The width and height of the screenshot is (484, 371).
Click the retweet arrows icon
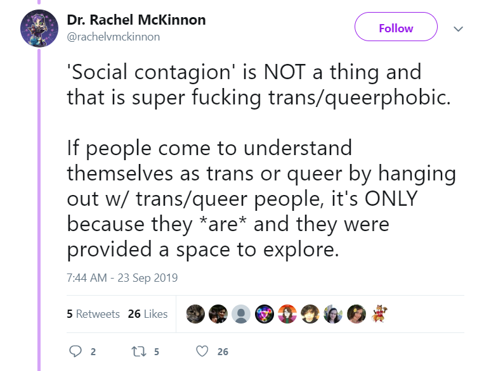tap(139, 351)
